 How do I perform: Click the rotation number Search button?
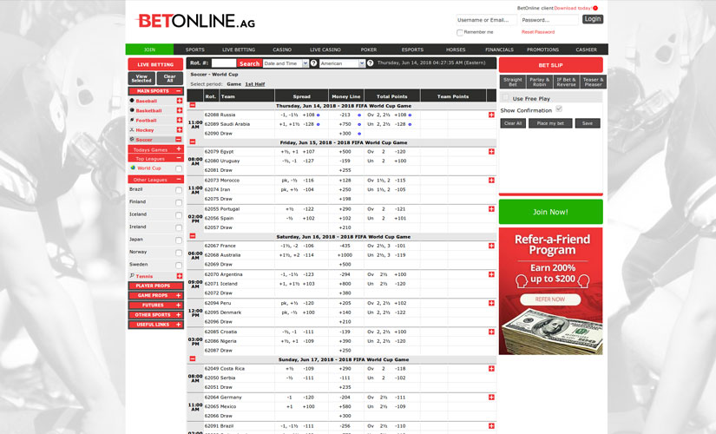click(249, 63)
